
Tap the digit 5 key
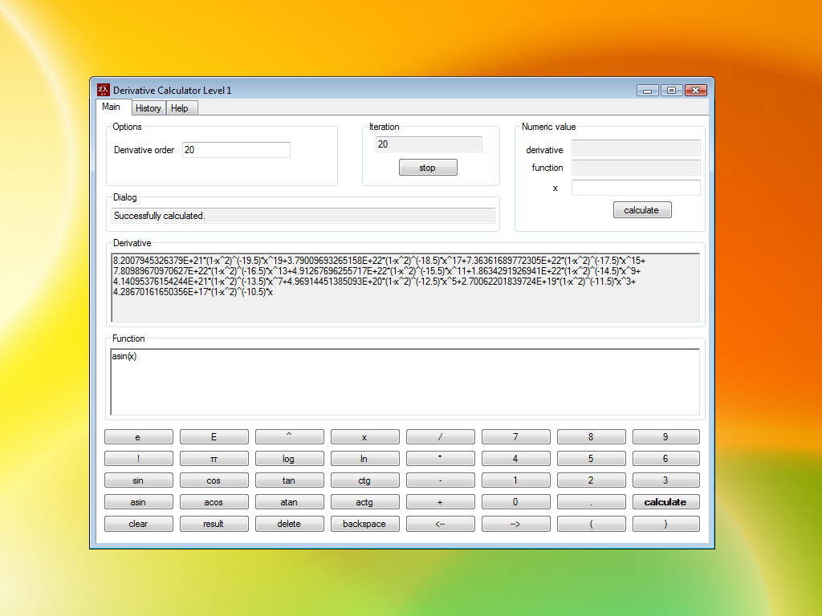point(592,459)
